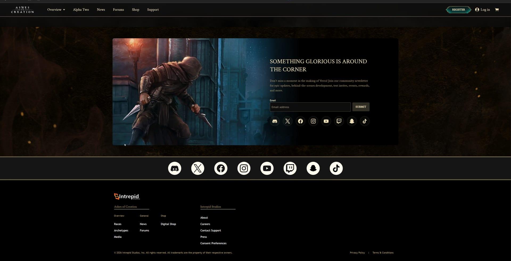Click large X icon in footer bar
Screen dimensions: 511x261
click(198, 168)
